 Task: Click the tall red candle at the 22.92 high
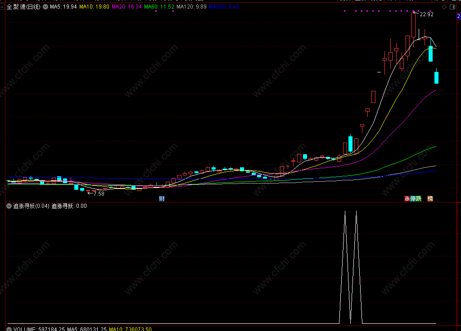(x=413, y=25)
